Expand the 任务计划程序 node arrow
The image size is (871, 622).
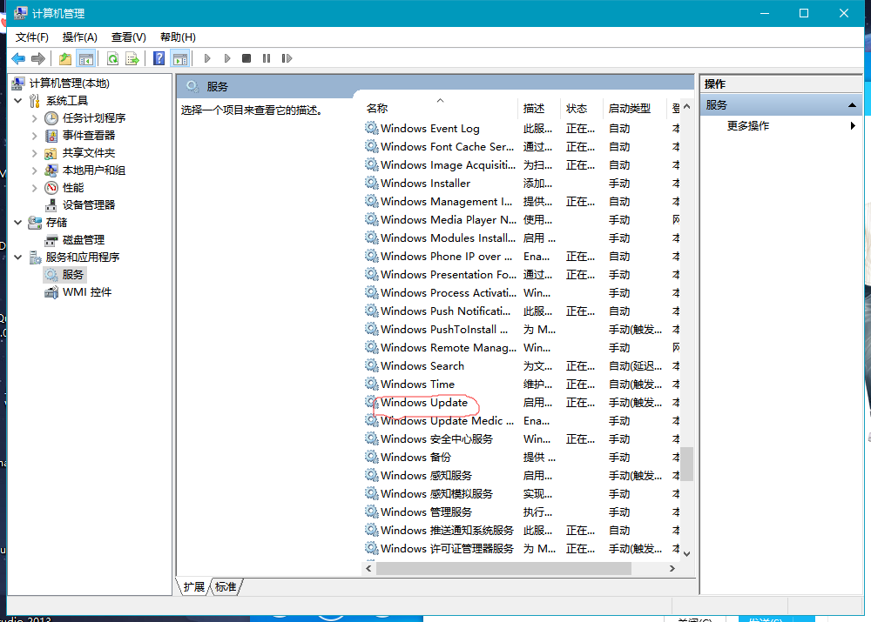(x=35, y=118)
